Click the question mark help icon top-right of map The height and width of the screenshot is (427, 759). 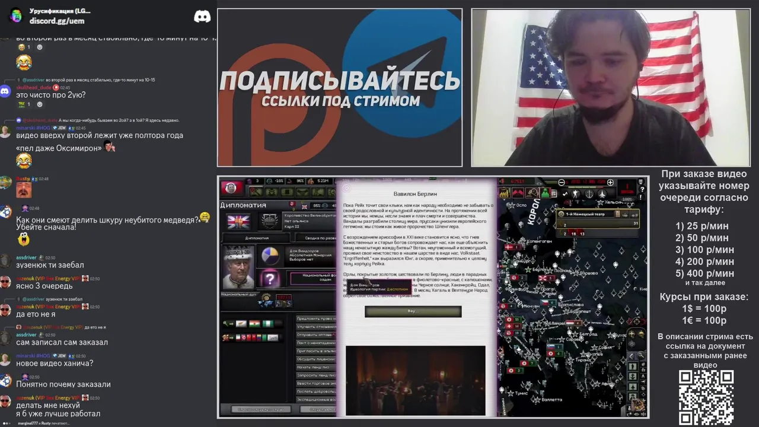[642, 189]
